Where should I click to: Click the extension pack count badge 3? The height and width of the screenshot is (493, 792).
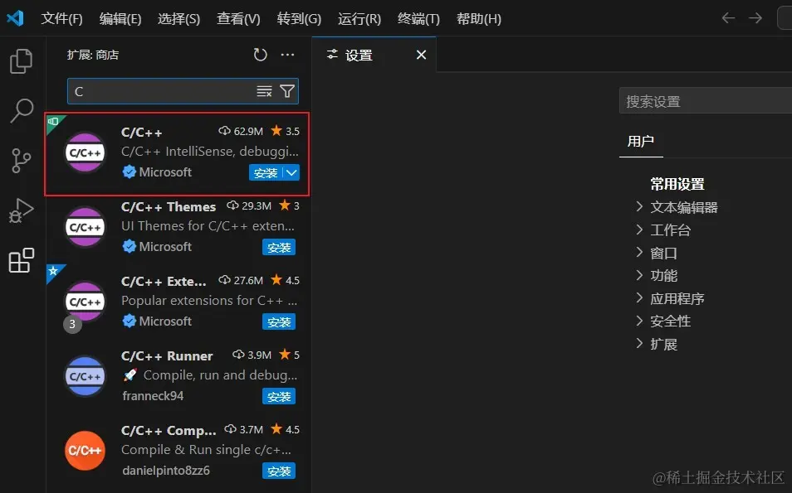[x=72, y=324]
